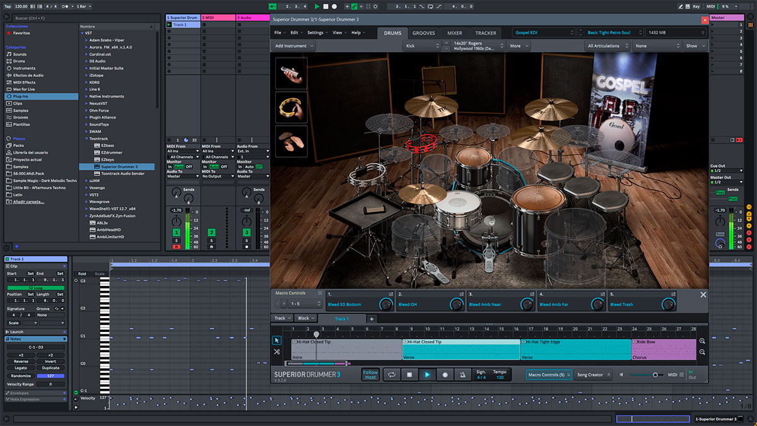Adjust the Bleed SD Bottom macro knob
This screenshot has height=426, width=757.
(385, 304)
